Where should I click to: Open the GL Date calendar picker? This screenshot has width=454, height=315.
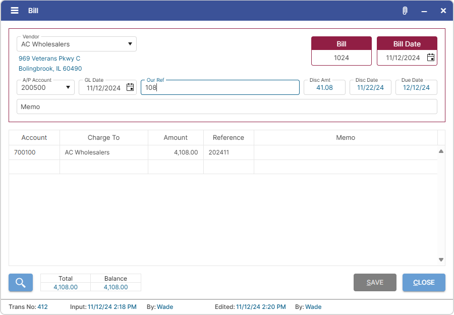tap(130, 87)
